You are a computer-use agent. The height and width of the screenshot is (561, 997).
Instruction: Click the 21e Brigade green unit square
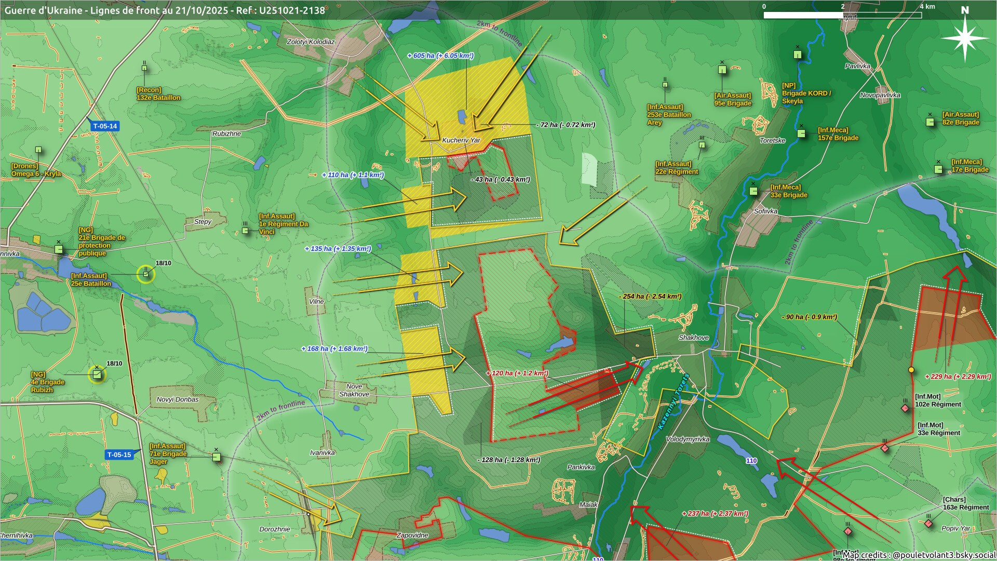59,249
